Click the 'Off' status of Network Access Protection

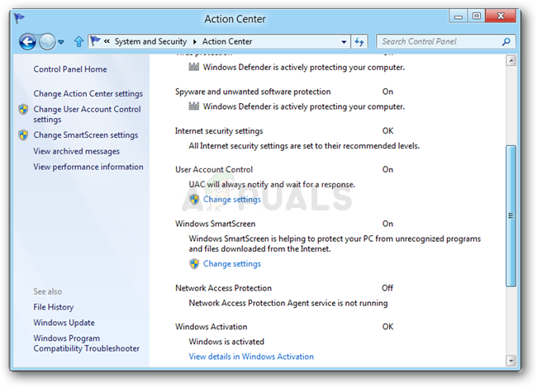[387, 288]
